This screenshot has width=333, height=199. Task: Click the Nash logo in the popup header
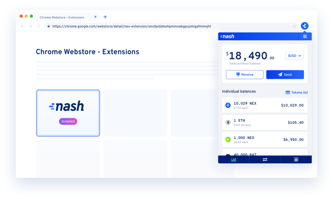coord(227,36)
